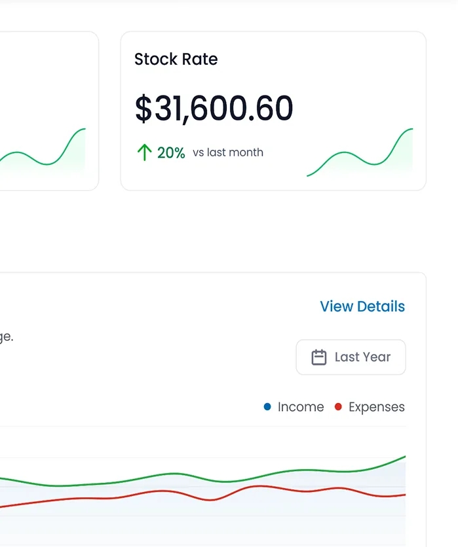Click the calendar icon in Last Year button

click(318, 357)
